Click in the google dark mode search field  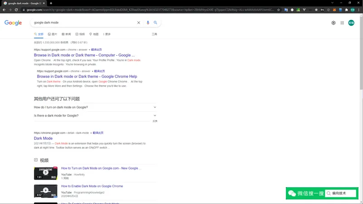tap(84, 23)
